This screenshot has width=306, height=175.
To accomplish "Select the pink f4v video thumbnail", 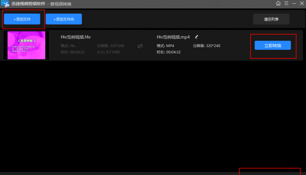I will point(26,45).
